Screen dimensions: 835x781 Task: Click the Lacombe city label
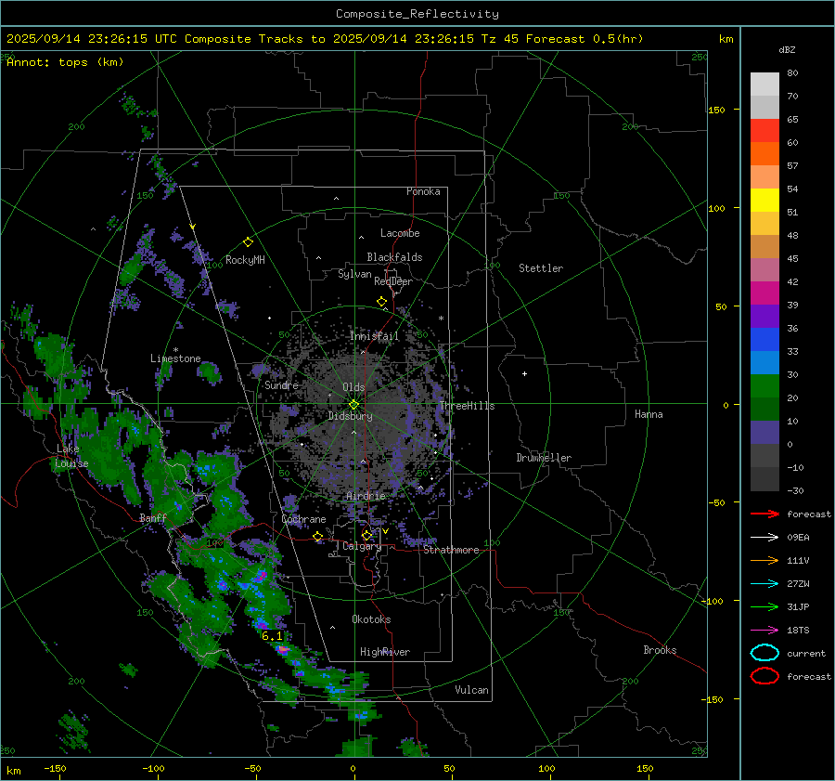400,233
